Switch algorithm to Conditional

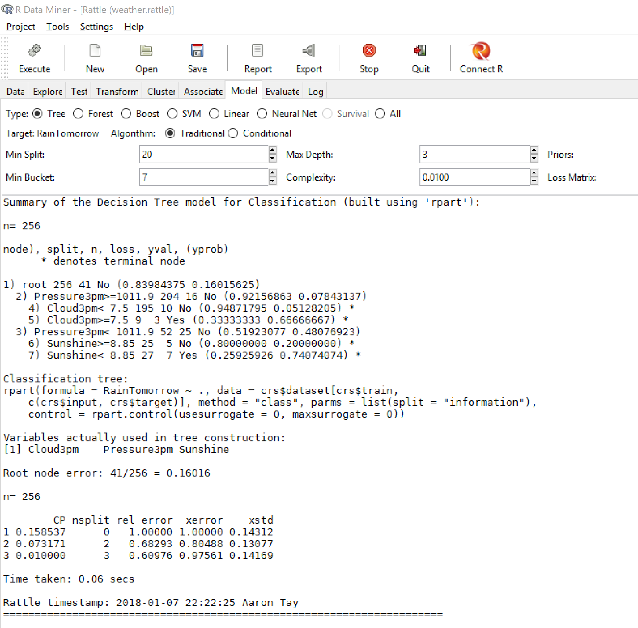pos(233,133)
